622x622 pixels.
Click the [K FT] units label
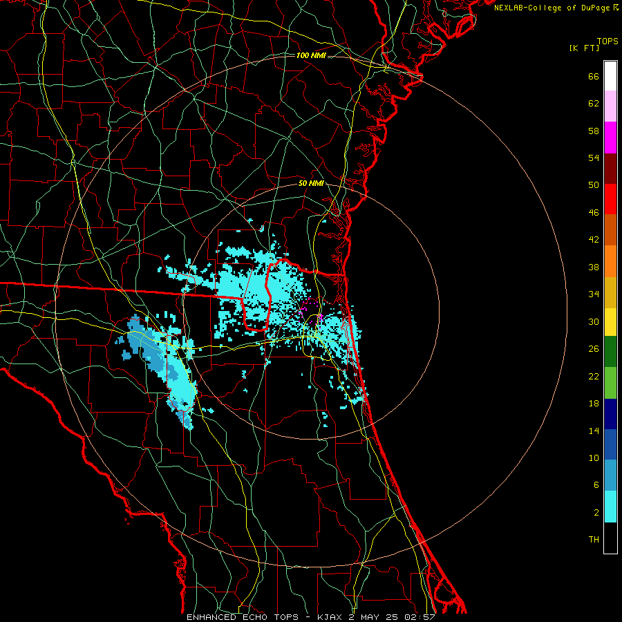click(x=584, y=48)
